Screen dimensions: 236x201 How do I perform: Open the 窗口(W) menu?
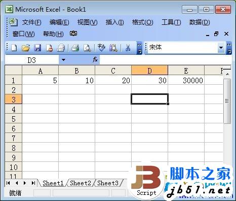(24, 34)
